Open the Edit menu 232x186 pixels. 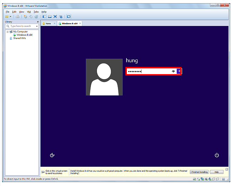coord(14,12)
